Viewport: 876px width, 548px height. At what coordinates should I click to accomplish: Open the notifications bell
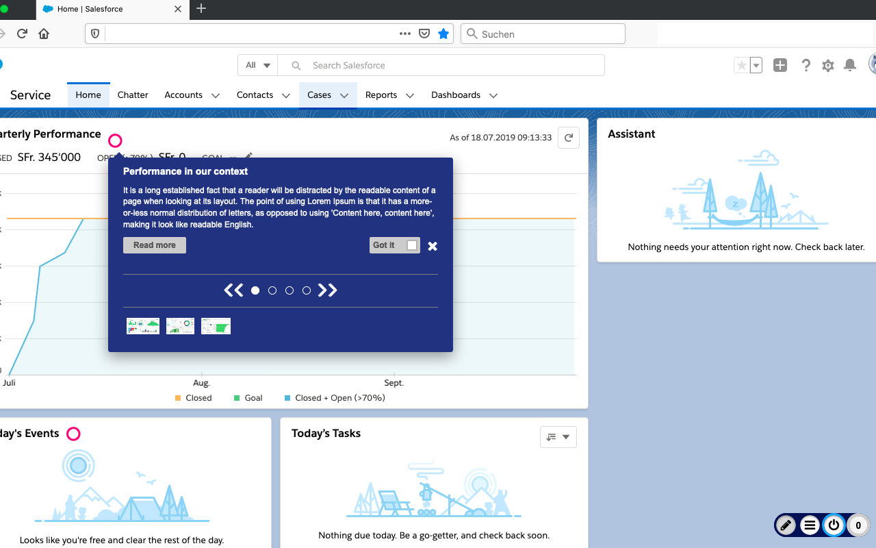point(850,65)
